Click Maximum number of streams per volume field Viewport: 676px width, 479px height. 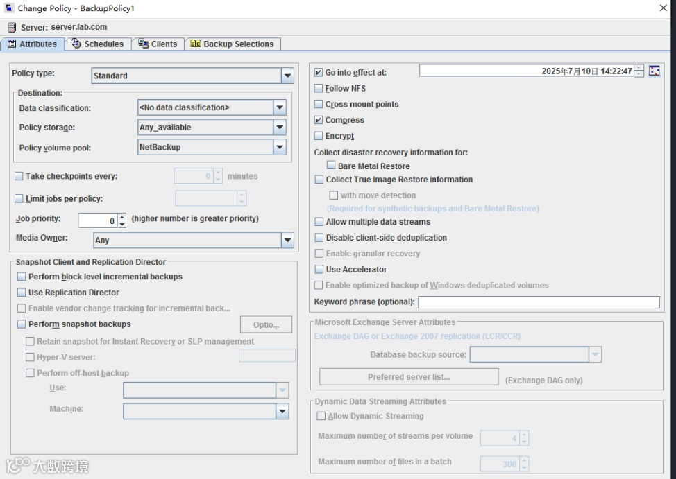tap(500, 438)
